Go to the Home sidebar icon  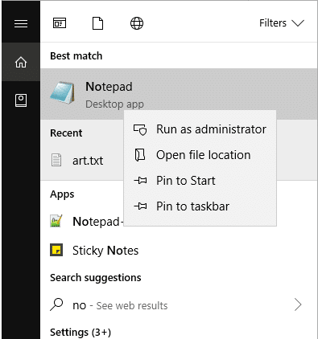coord(21,62)
